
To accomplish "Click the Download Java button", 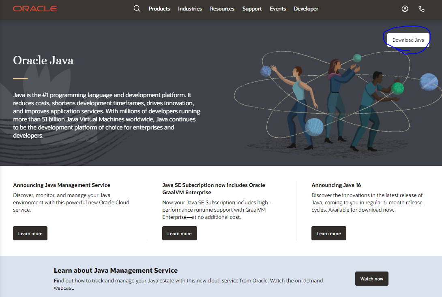I will point(408,40).
